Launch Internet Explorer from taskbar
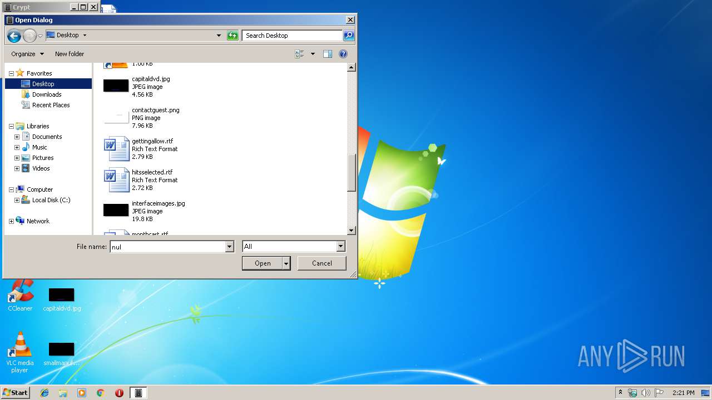The height and width of the screenshot is (400, 712). 44,393
